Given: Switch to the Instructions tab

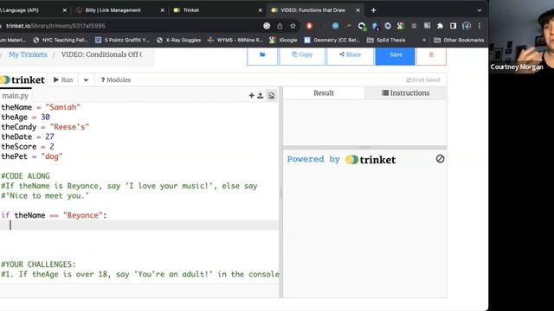Looking at the screenshot, I should pos(406,93).
